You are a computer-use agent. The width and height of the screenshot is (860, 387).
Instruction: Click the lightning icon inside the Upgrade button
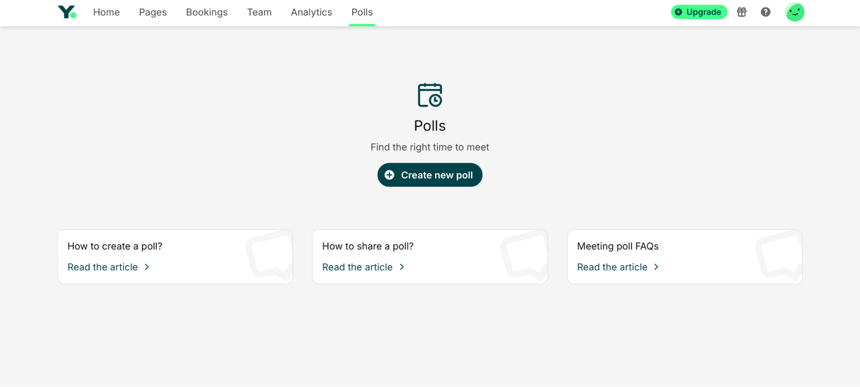coord(679,12)
